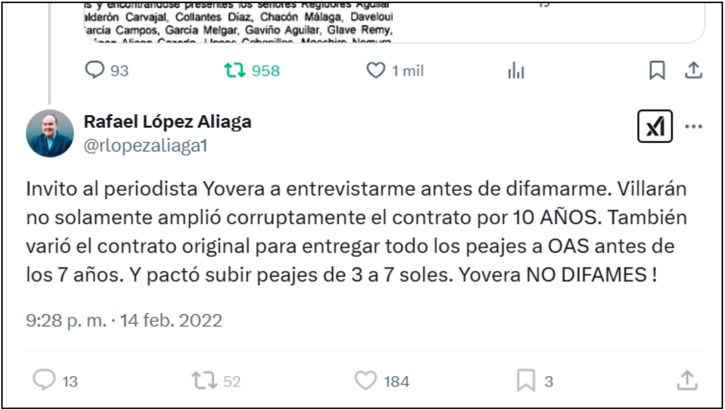Expand the three-dot more options menu
Image resolution: width=725 pixels, height=410 pixels.
[694, 126]
